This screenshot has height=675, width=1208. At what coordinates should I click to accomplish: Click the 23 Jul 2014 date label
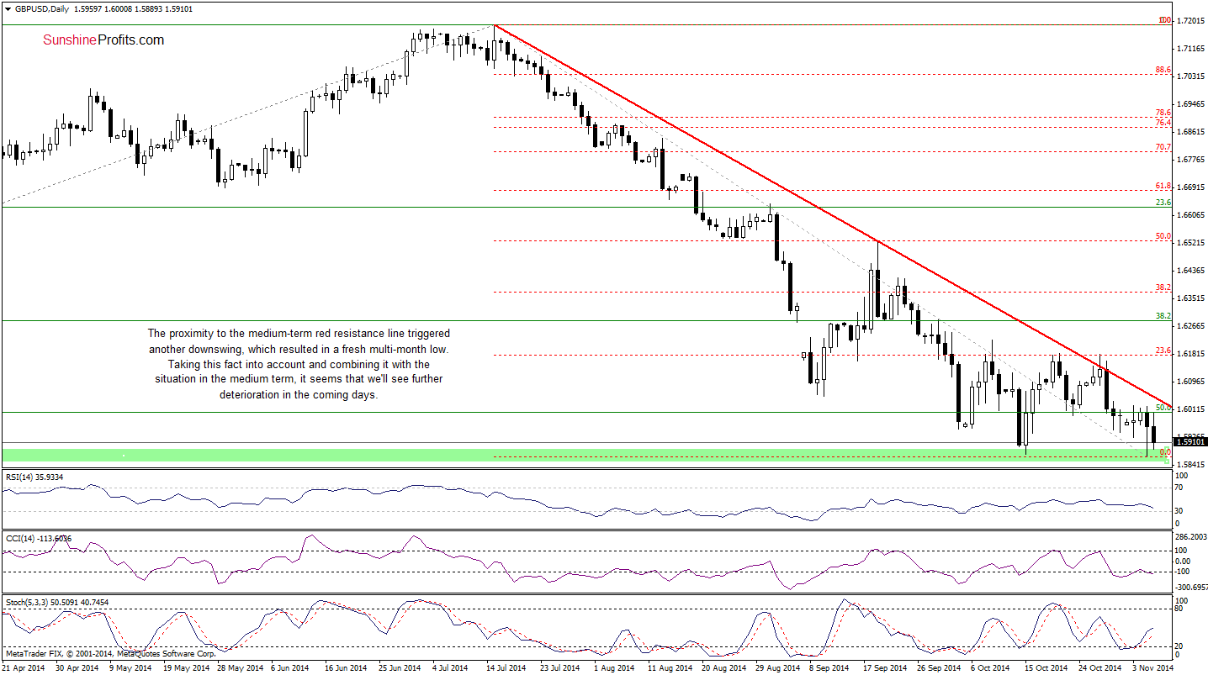pos(559,667)
